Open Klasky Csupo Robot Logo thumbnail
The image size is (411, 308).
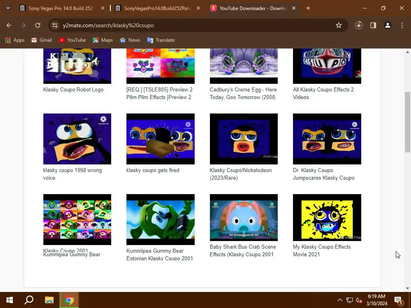pyautogui.click(x=77, y=66)
